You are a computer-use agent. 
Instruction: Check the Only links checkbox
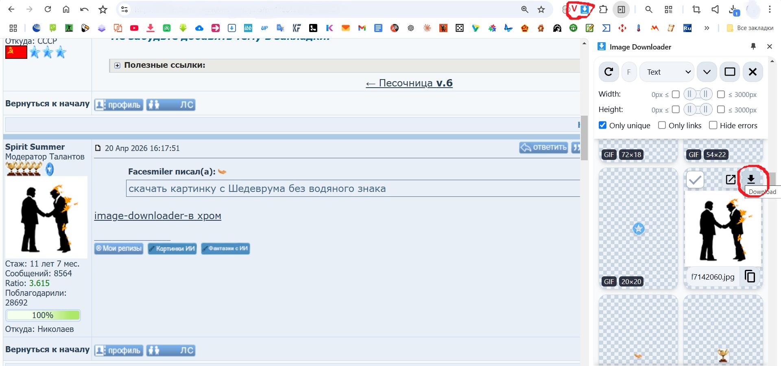662,125
